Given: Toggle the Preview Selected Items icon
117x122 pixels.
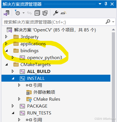Looking at the screenshot, I should click(63, 13).
